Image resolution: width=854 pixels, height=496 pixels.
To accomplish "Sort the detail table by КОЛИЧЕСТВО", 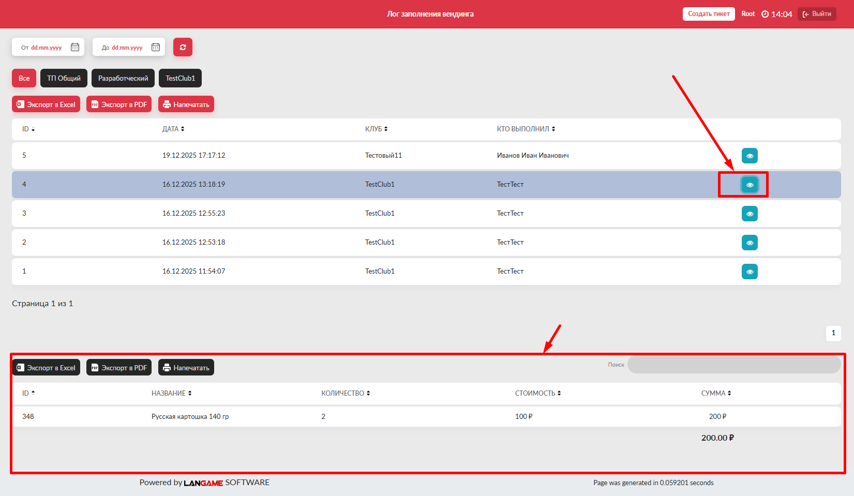I will click(346, 393).
